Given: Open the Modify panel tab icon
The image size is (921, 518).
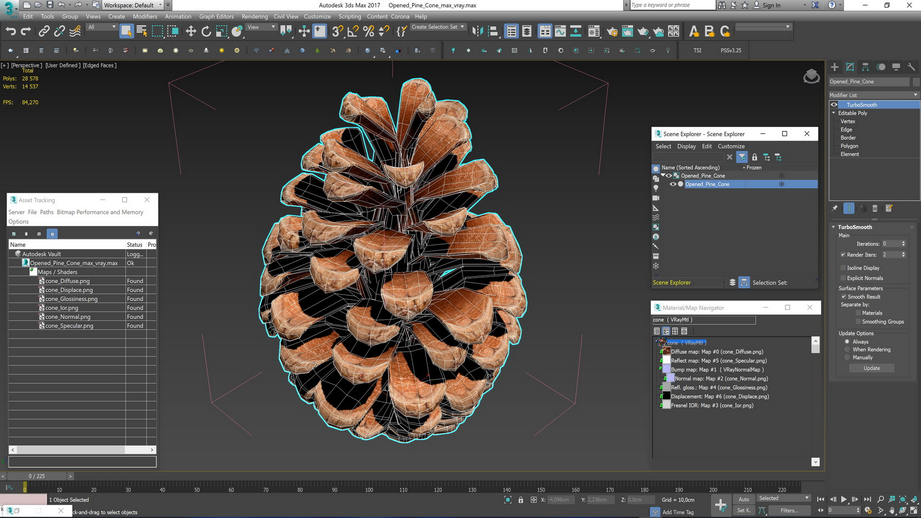Looking at the screenshot, I should [850, 67].
